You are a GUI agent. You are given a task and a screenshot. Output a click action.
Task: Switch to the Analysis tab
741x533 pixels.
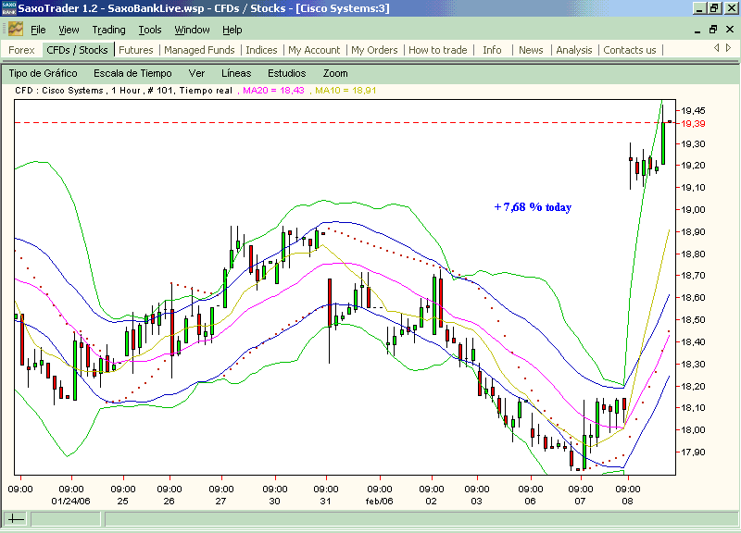[x=573, y=50]
